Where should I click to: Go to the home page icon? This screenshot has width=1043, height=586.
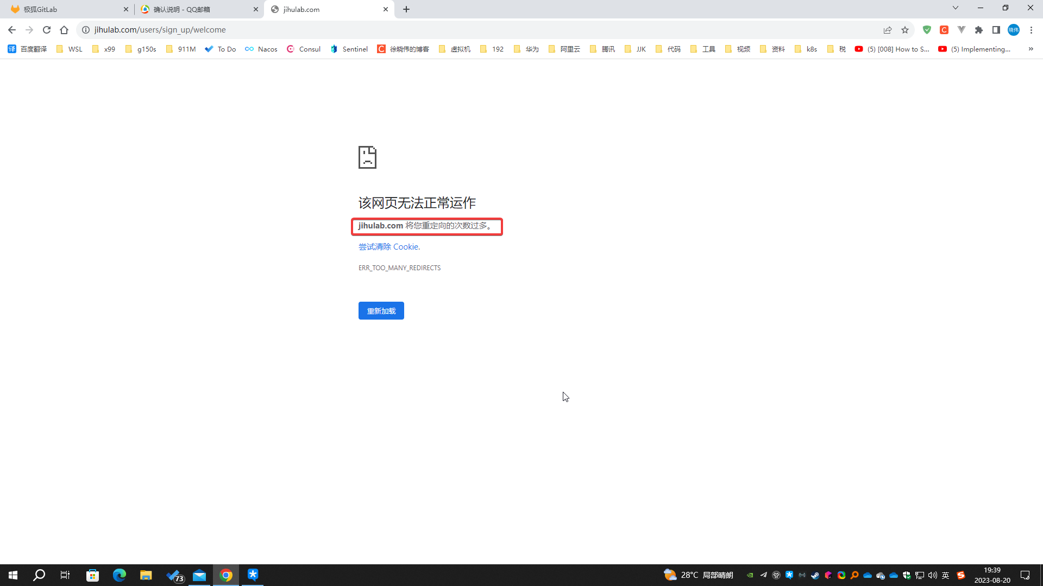click(x=64, y=30)
